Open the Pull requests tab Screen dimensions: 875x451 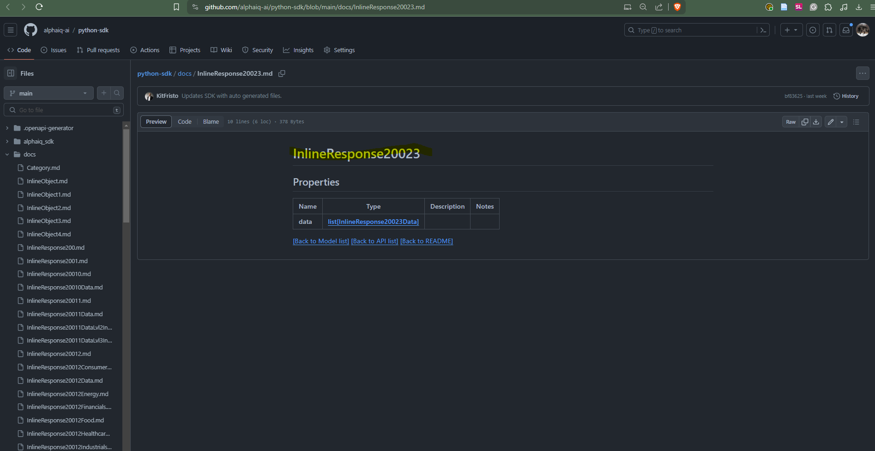(98, 50)
